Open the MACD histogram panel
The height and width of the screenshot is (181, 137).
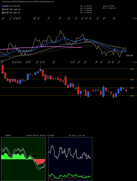23,159
